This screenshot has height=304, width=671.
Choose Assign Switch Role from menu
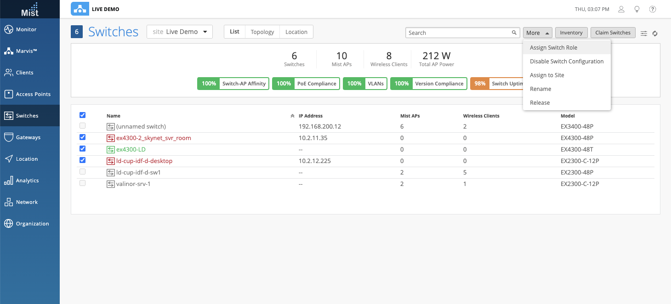coord(553,48)
